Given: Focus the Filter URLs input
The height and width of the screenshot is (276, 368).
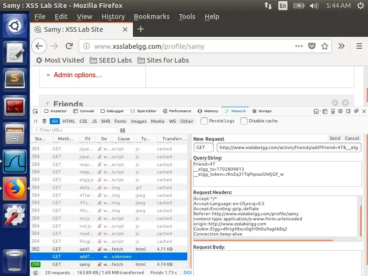Looking at the screenshot, I should tap(75, 130).
